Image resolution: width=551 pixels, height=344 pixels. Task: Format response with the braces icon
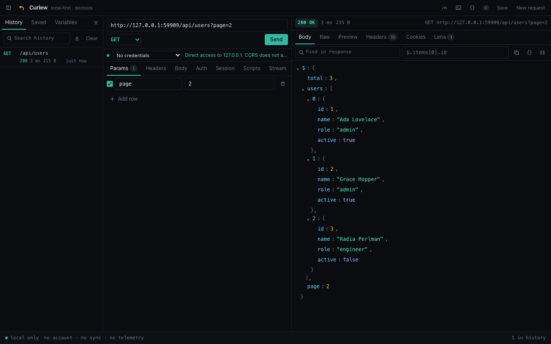click(529, 52)
